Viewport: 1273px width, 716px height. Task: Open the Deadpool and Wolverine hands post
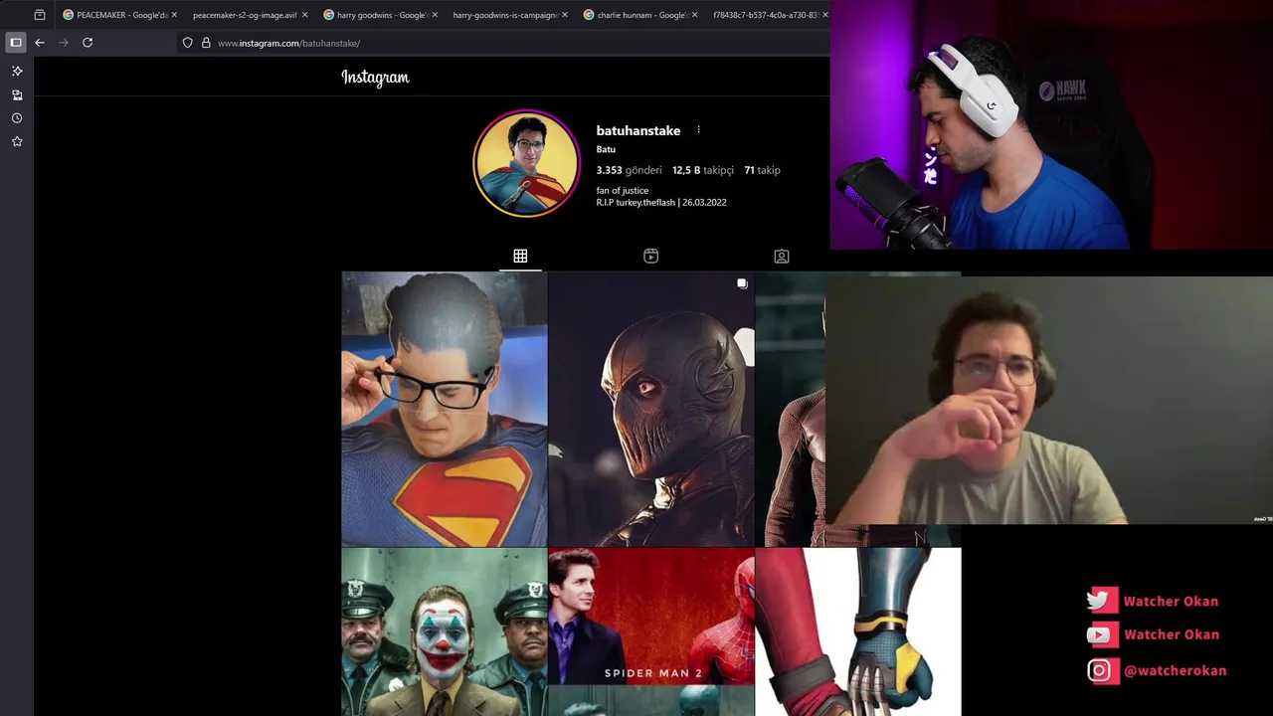pyautogui.click(x=858, y=631)
